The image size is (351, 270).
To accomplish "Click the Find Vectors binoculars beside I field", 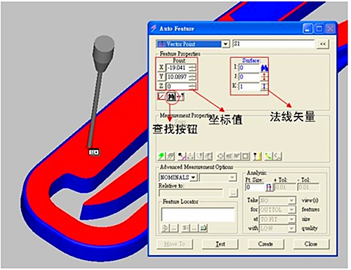I will [265, 68].
